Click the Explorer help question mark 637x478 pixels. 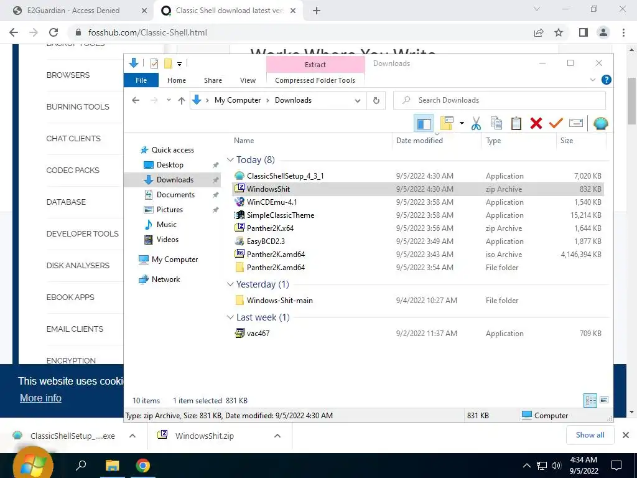tap(606, 80)
